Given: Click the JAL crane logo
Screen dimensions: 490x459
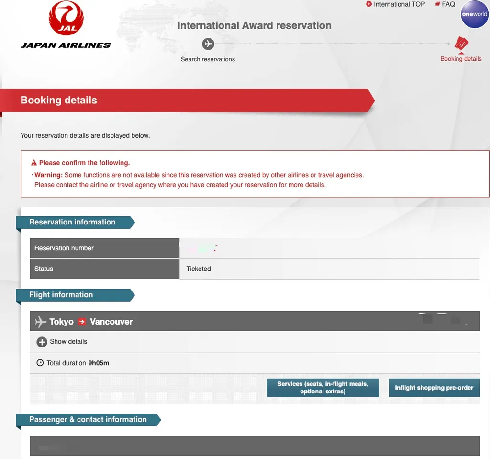Looking at the screenshot, I should click(x=66, y=18).
